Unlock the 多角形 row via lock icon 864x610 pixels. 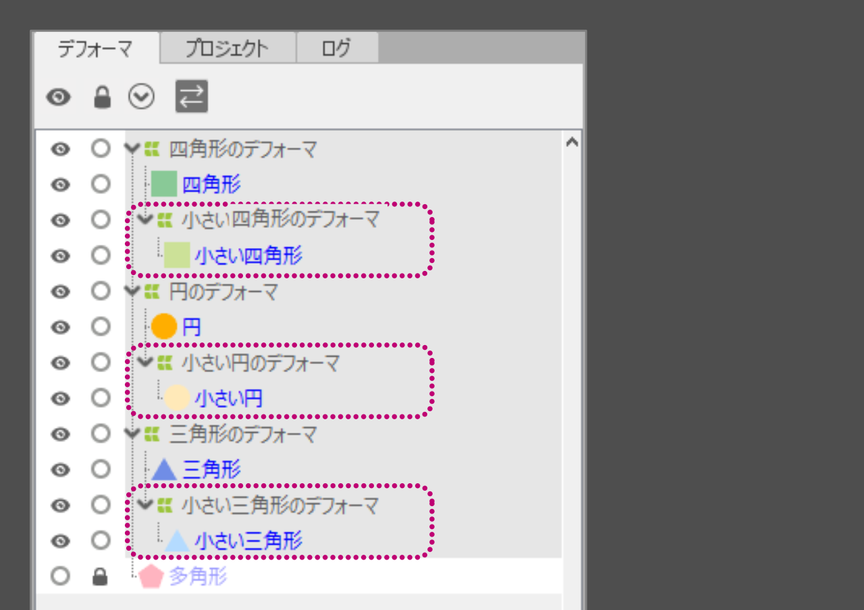[101, 576]
